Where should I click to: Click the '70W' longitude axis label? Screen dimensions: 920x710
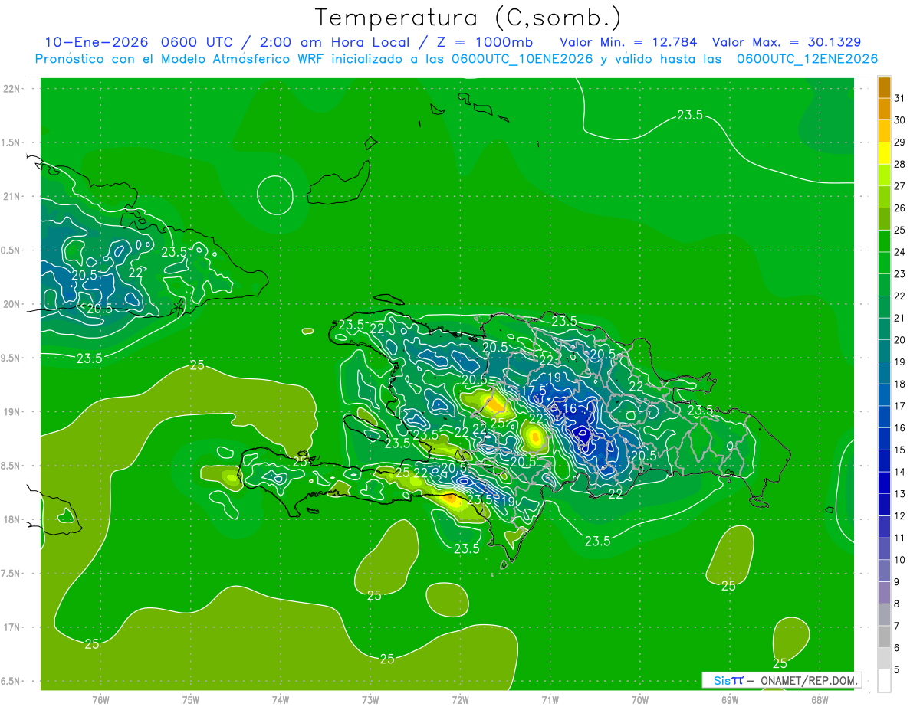tap(639, 700)
